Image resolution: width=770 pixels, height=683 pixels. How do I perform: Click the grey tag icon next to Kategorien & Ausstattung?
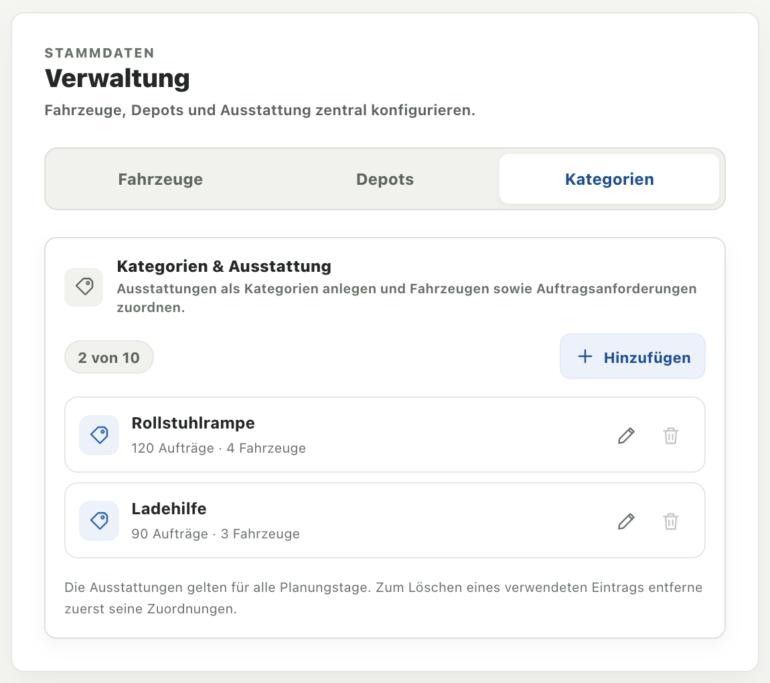pyautogui.click(x=84, y=287)
